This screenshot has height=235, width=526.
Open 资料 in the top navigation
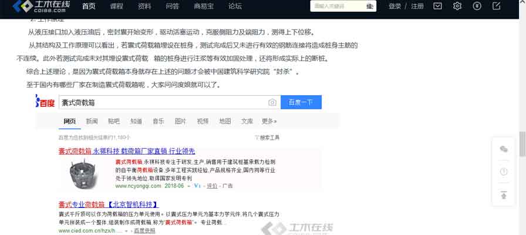click(144, 6)
